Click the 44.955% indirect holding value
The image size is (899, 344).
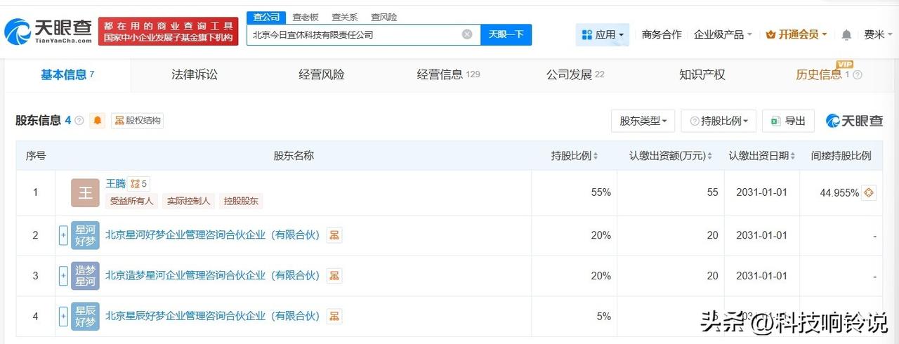tap(839, 193)
